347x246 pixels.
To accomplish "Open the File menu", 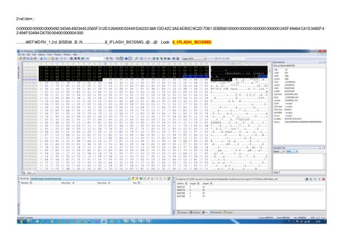I will [x=23, y=54].
